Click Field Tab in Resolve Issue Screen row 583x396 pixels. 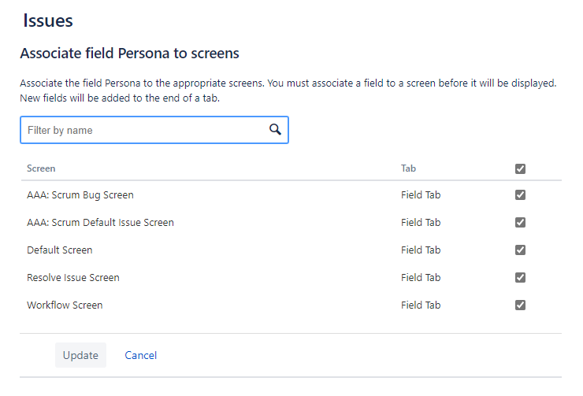(421, 277)
